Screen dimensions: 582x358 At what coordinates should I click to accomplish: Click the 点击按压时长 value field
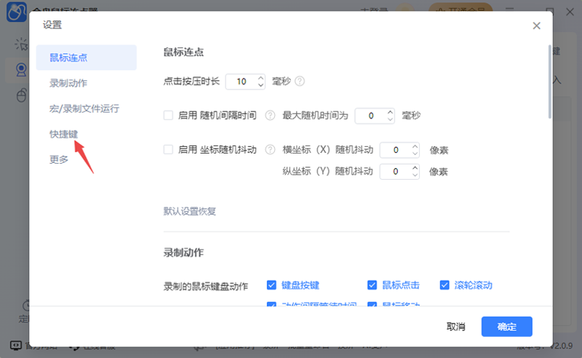[x=242, y=81]
